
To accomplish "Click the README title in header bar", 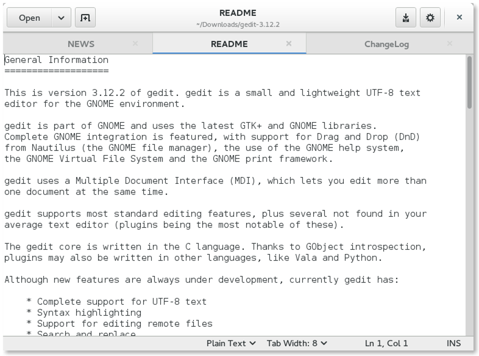I will (x=238, y=13).
